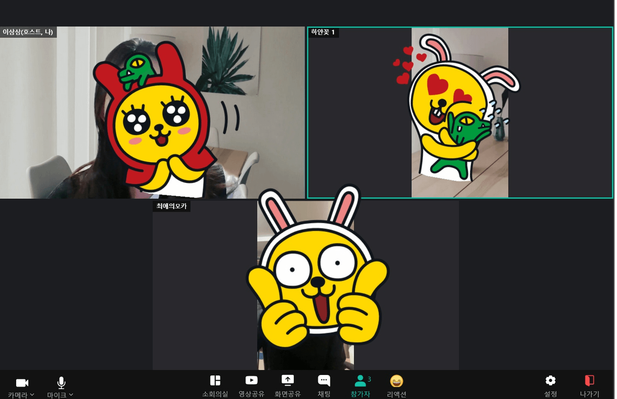Select 최애의모카 video tile
Viewport: 617px width, 399px height.
(306, 285)
